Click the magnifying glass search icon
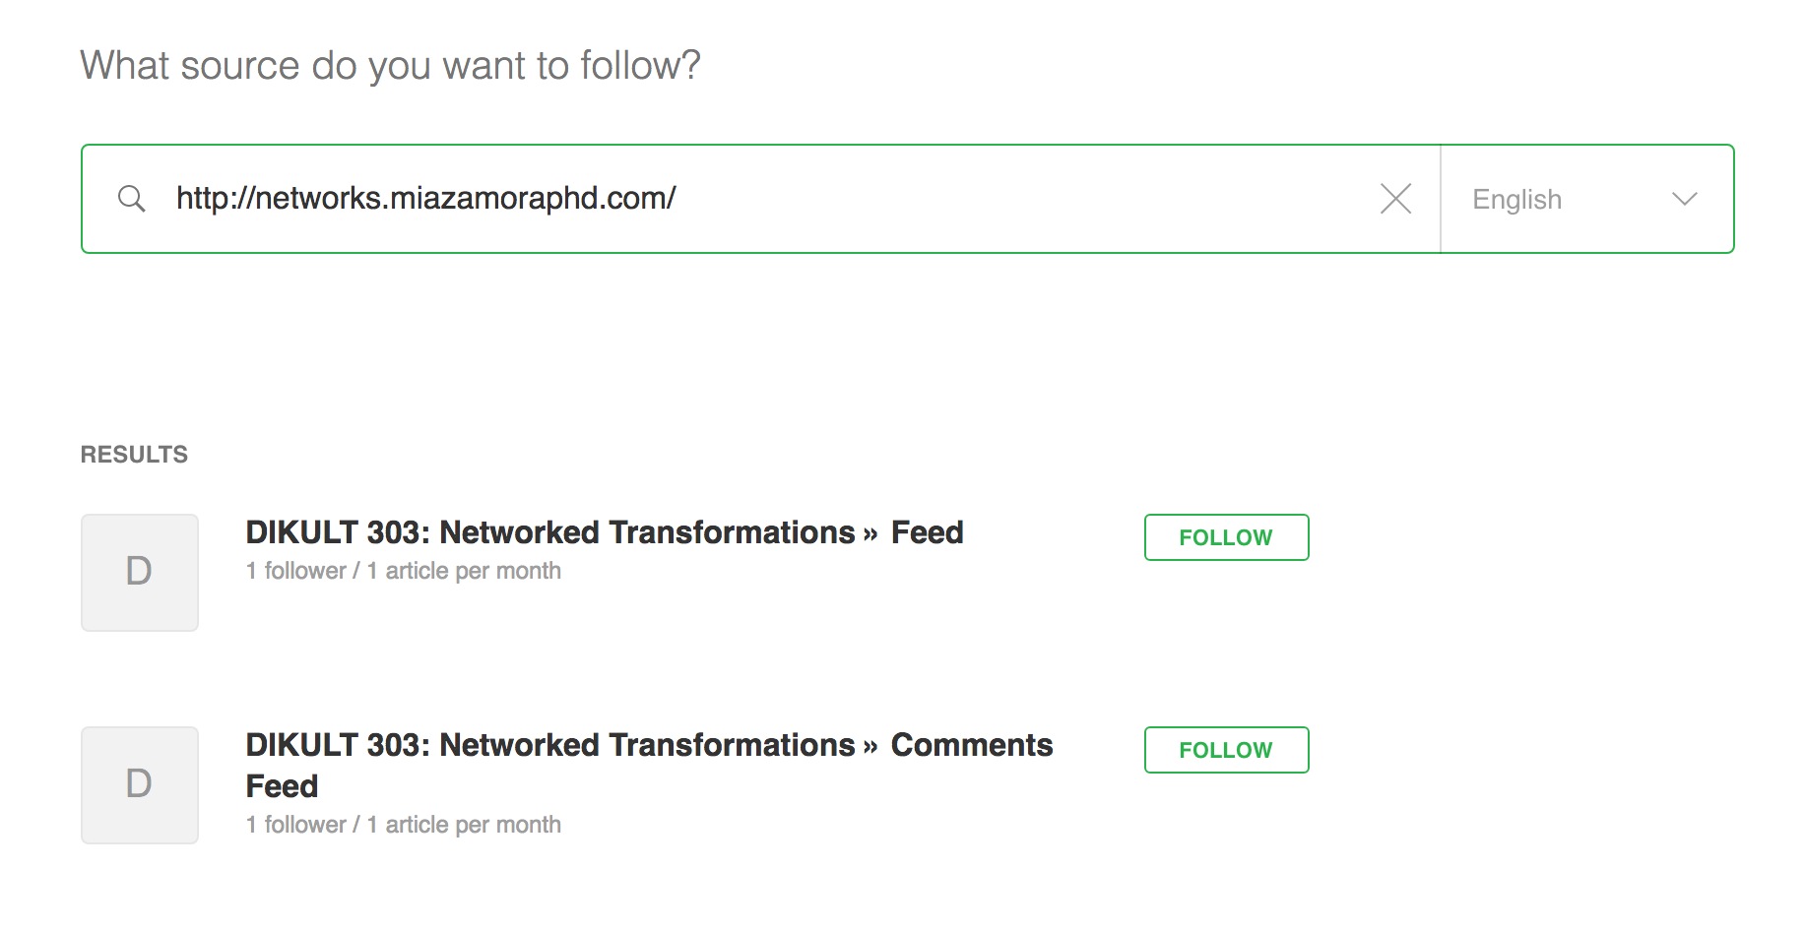This screenshot has height=931, width=1804. (131, 199)
